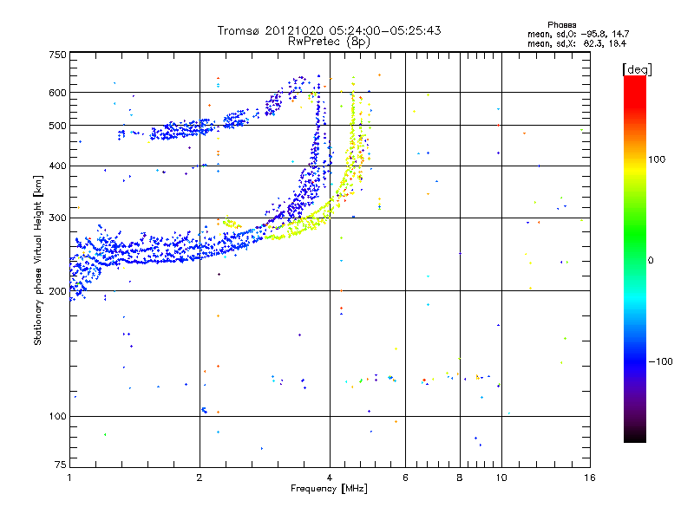Click the x-axis tick label '10'
This screenshot has width=694, height=520.
tap(501, 478)
